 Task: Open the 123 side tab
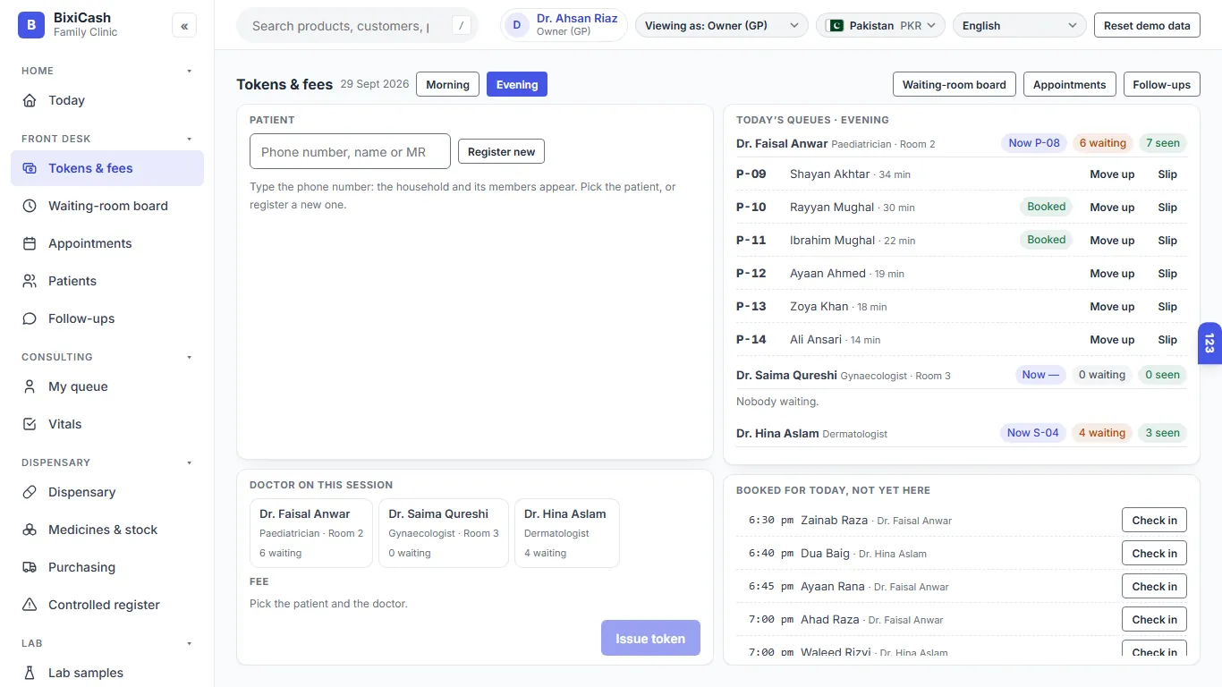[1209, 343]
